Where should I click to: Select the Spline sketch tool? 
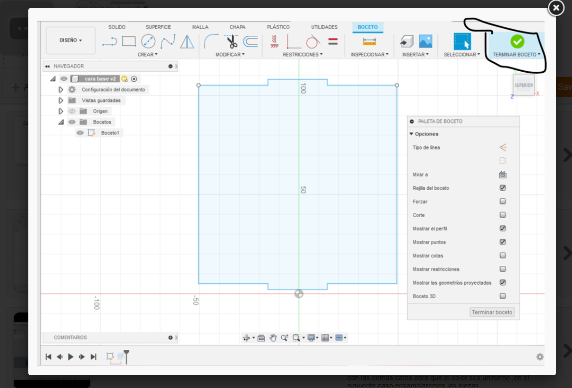pos(168,42)
